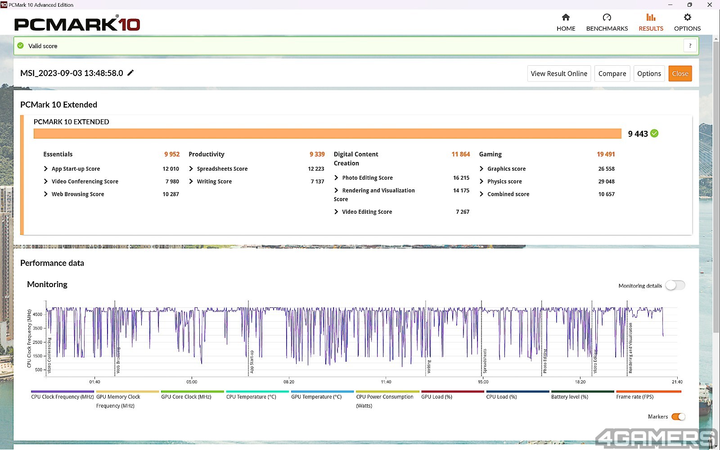
Task: Turn off the Markers toggle
Action: tap(678, 417)
